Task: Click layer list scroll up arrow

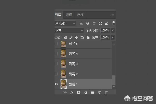Action: [x=114, y=44]
